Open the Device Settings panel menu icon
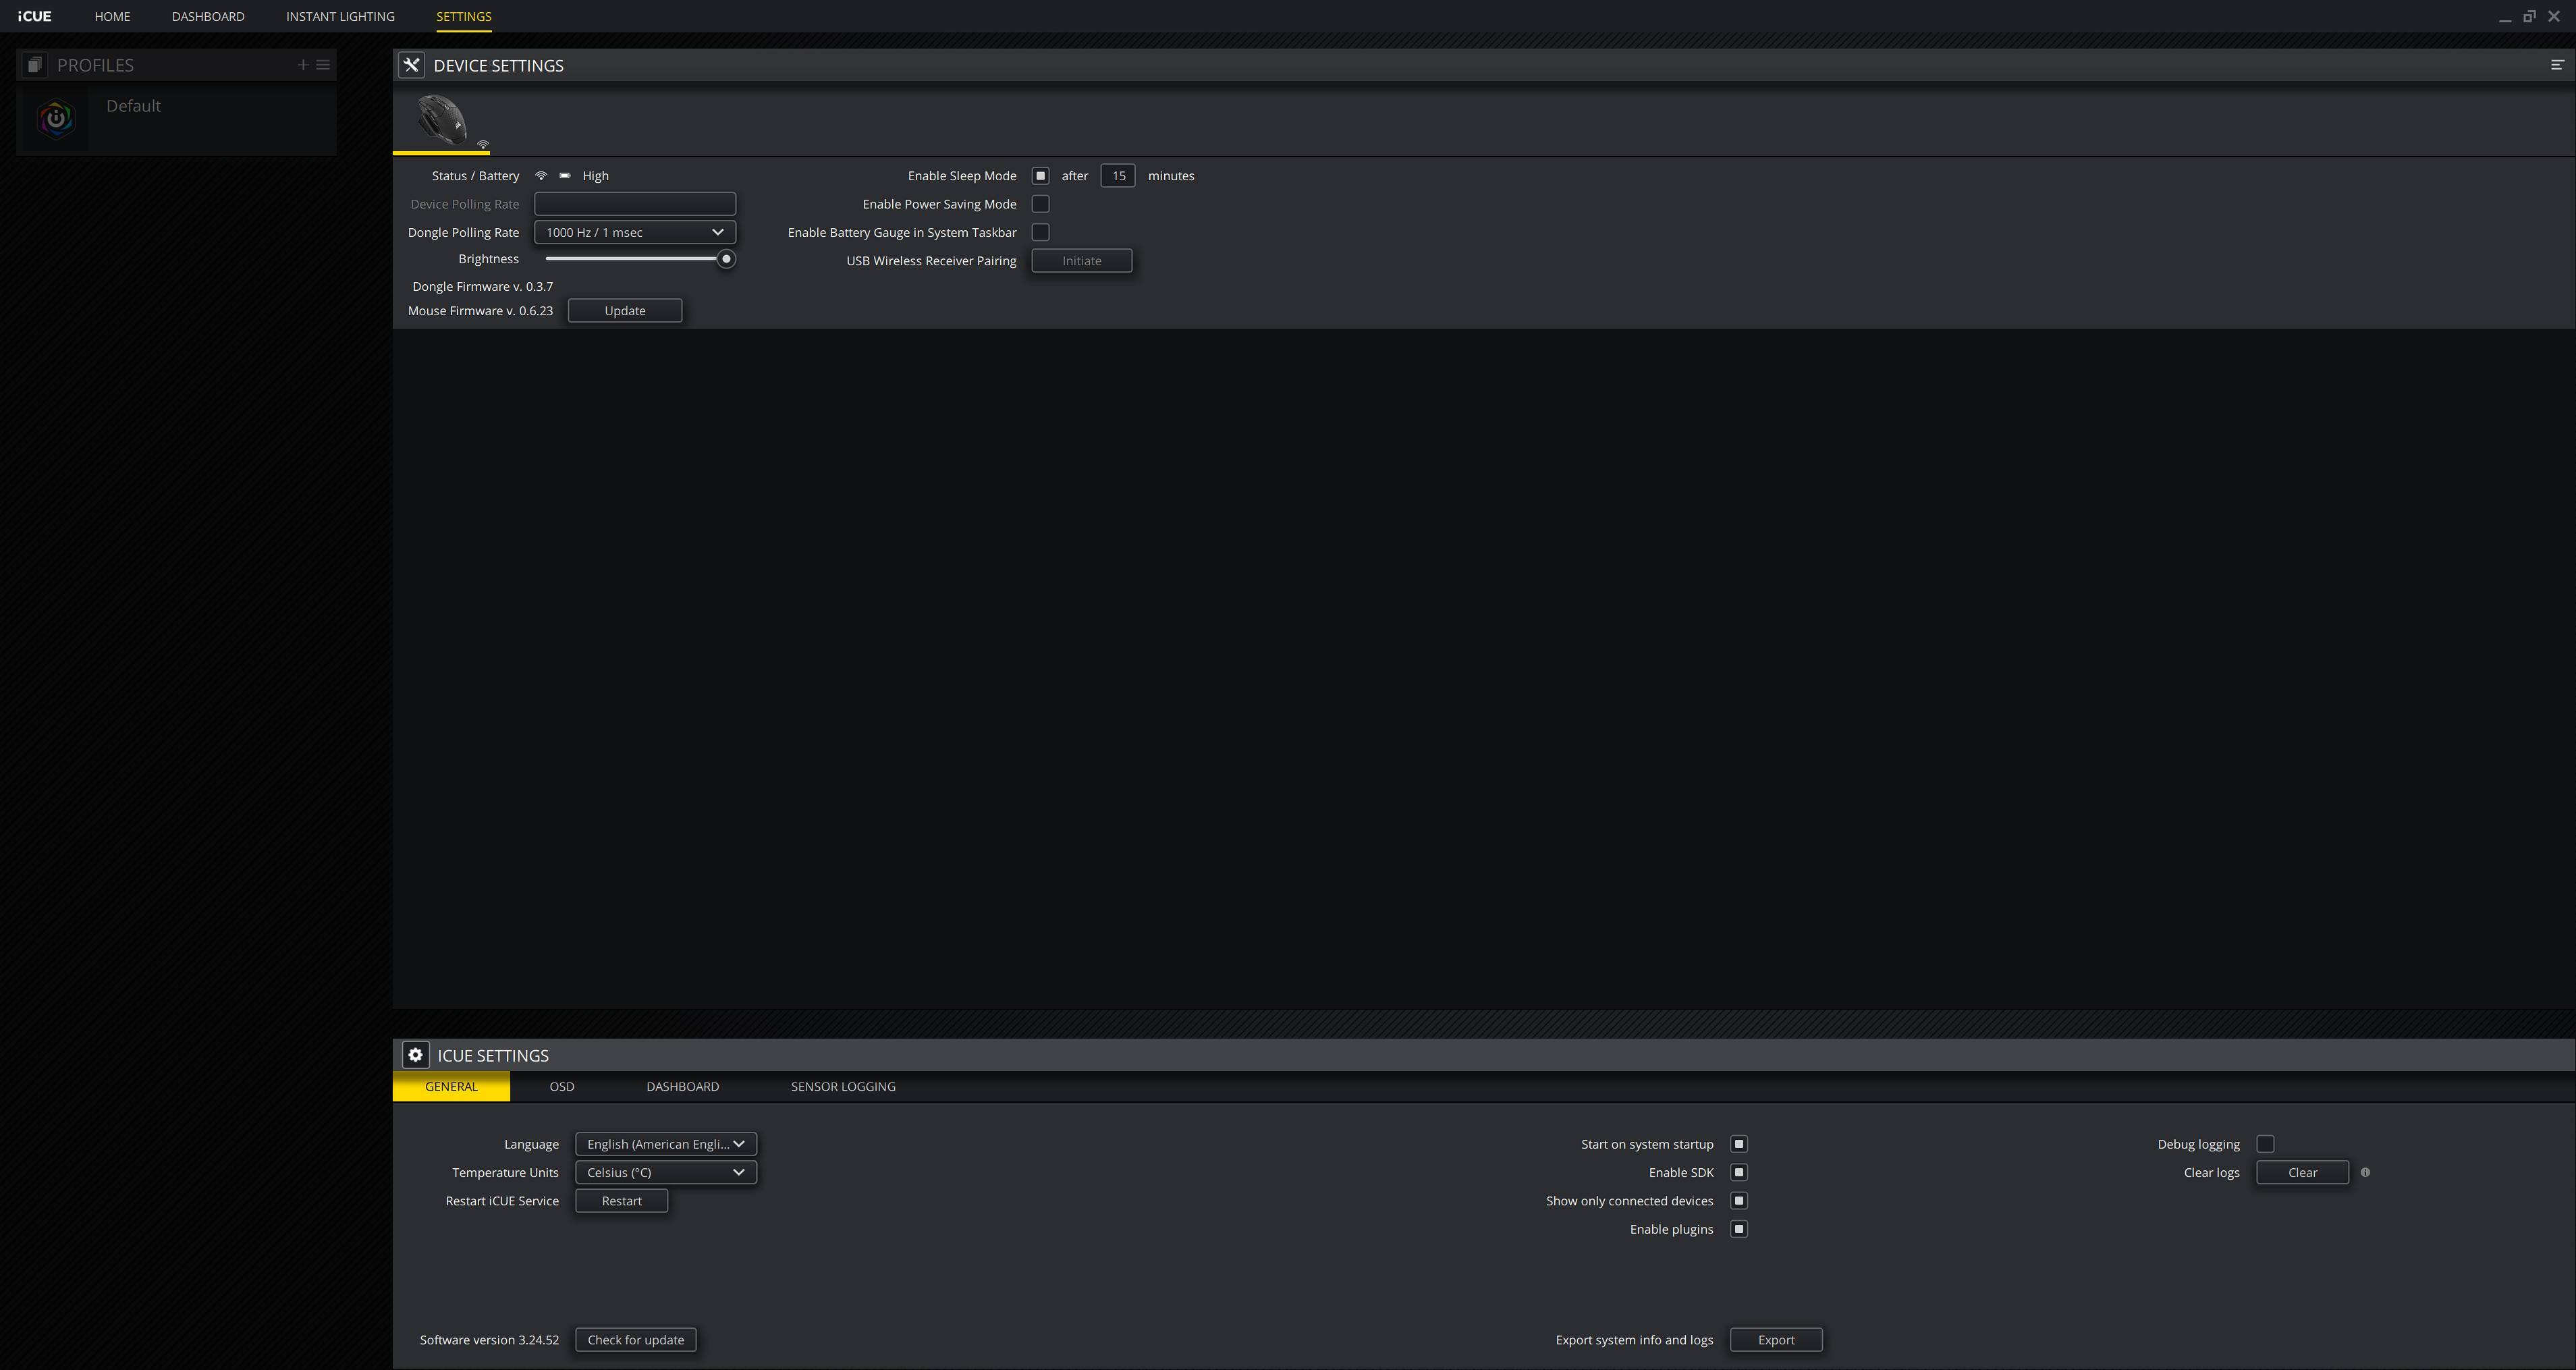Screen dimensions: 2576x1370 (2557, 65)
